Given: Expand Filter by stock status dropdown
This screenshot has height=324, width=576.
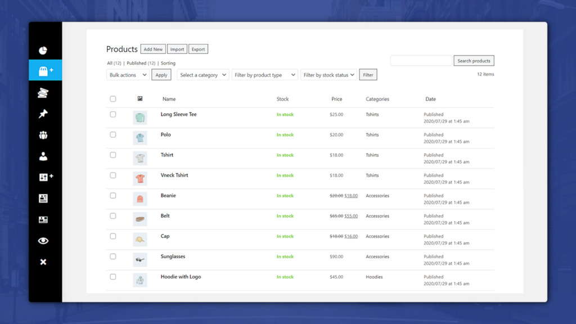Looking at the screenshot, I should [x=328, y=75].
